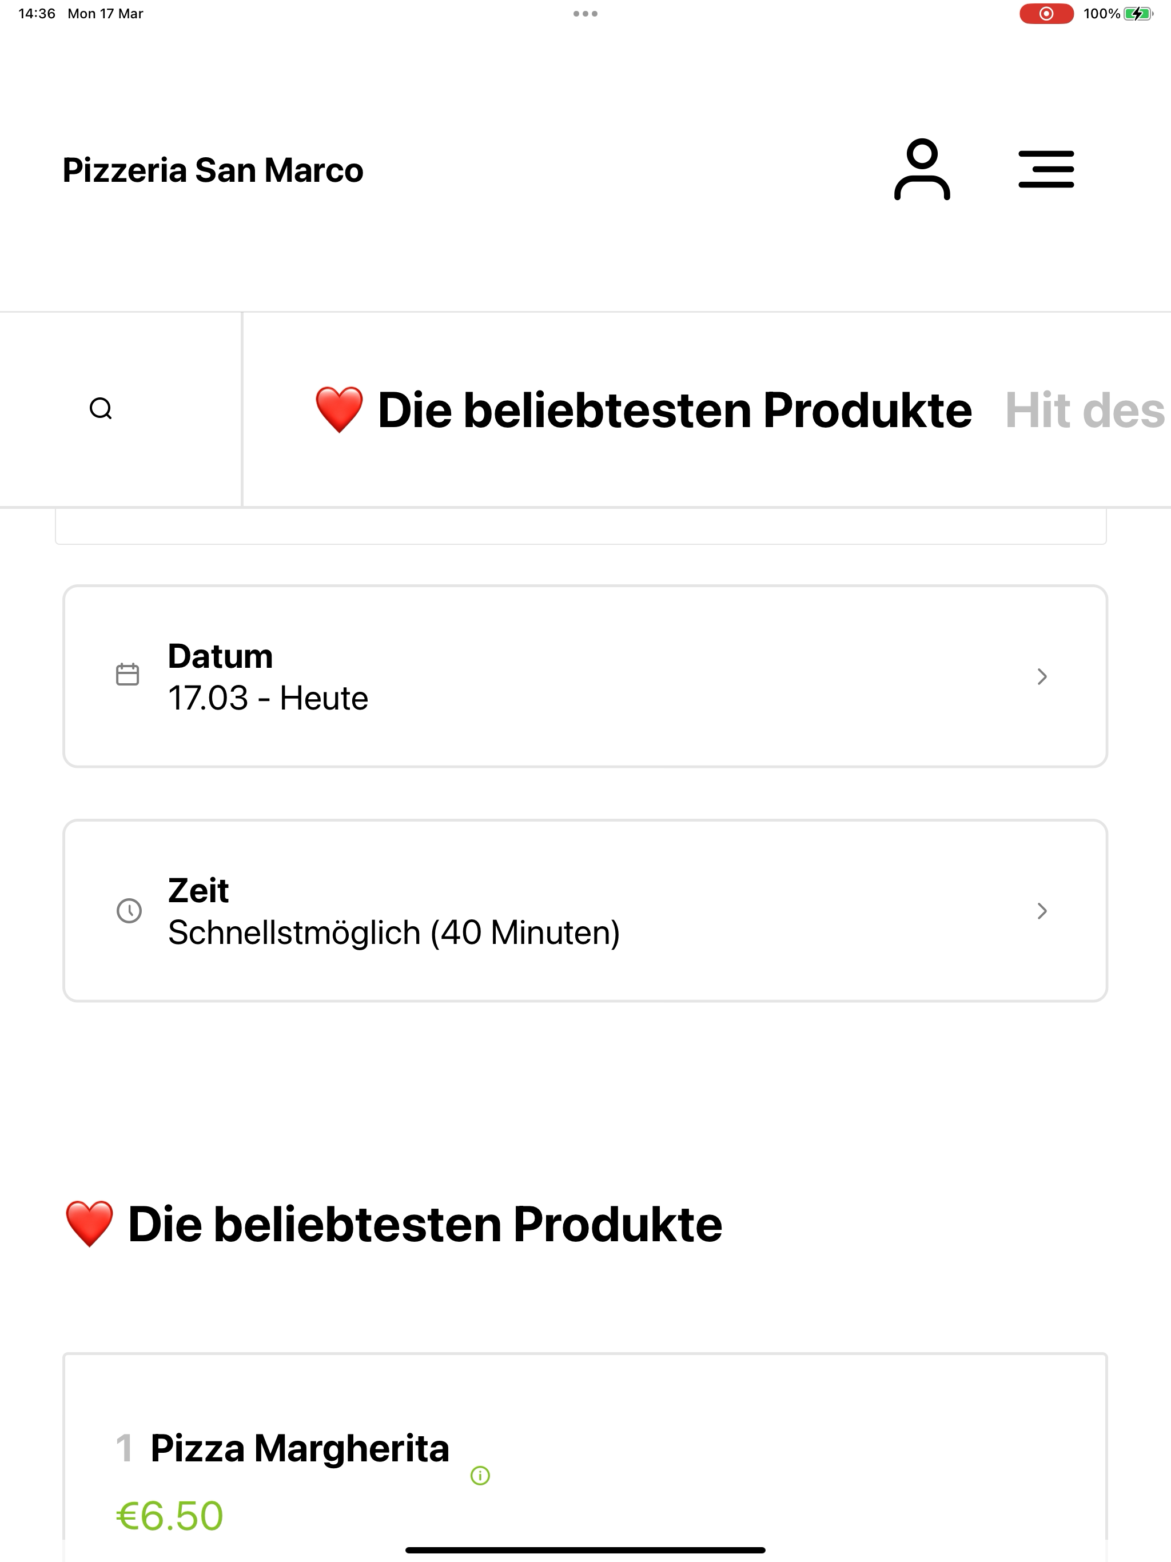The height and width of the screenshot is (1562, 1171).
Task: Open the user account profile icon
Action: [x=922, y=169]
